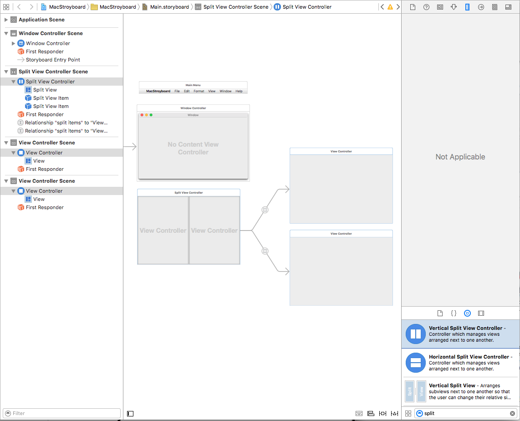Screen dimensions: 520x421
Task: Jump to next issue arrow
Action: tap(398, 7)
